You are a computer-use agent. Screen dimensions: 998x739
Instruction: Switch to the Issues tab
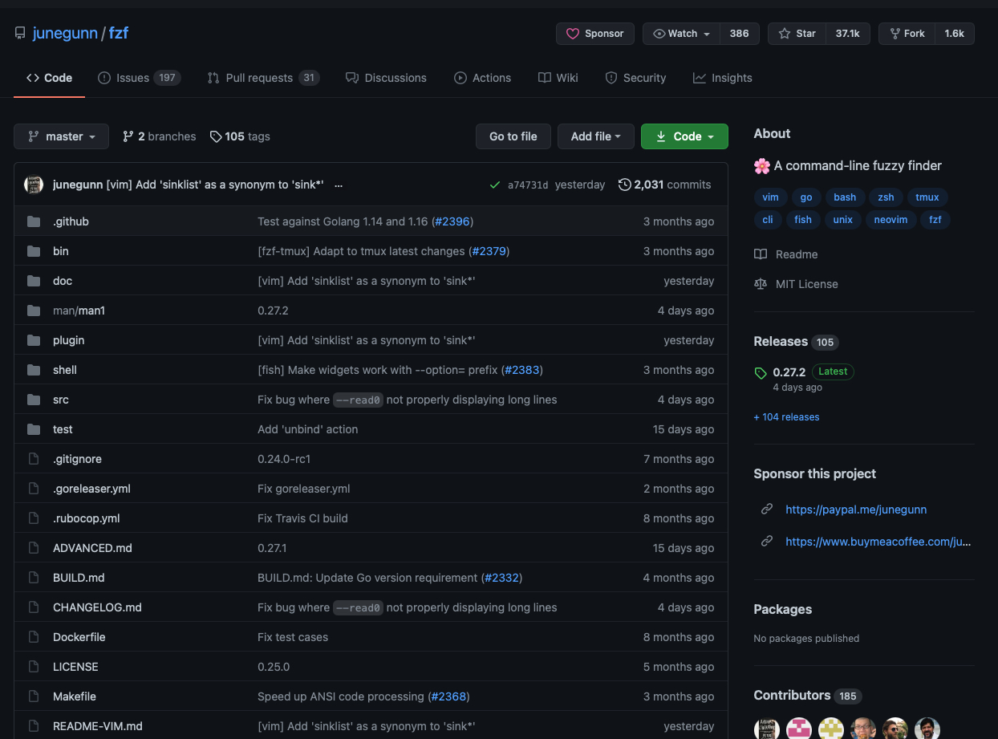(x=139, y=78)
